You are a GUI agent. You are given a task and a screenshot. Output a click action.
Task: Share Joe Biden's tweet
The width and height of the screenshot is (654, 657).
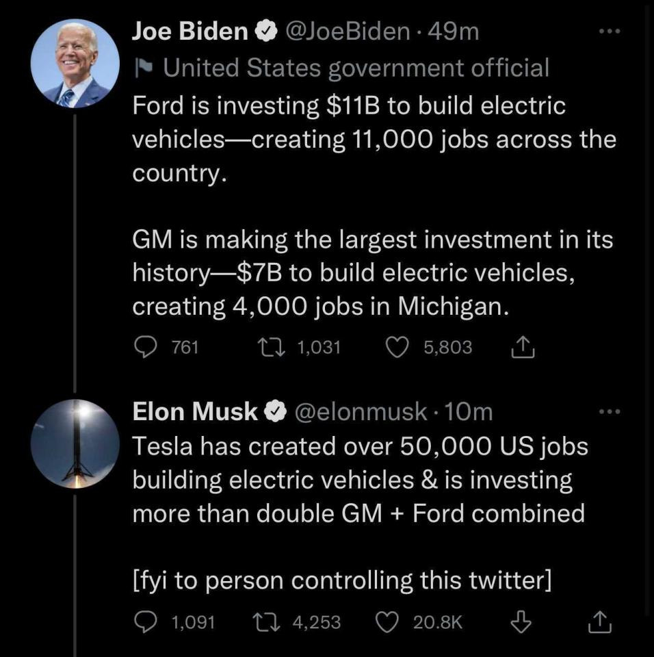pos(523,348)
